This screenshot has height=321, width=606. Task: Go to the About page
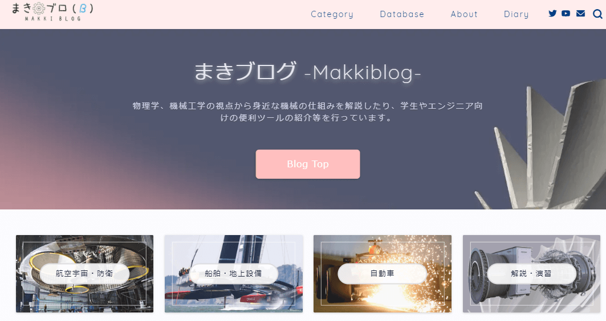(x=464, y=14)
